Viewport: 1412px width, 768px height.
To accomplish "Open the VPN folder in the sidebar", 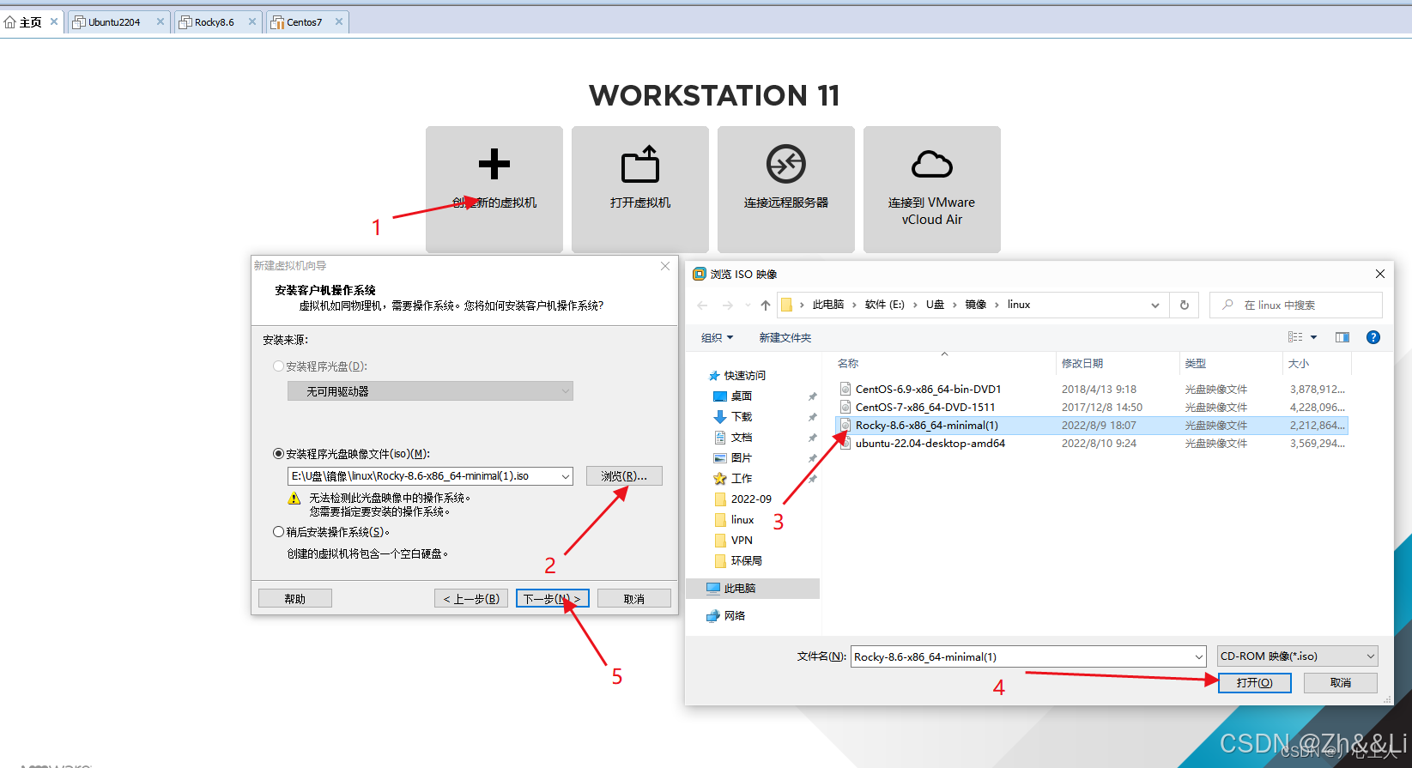I will 742,541.
